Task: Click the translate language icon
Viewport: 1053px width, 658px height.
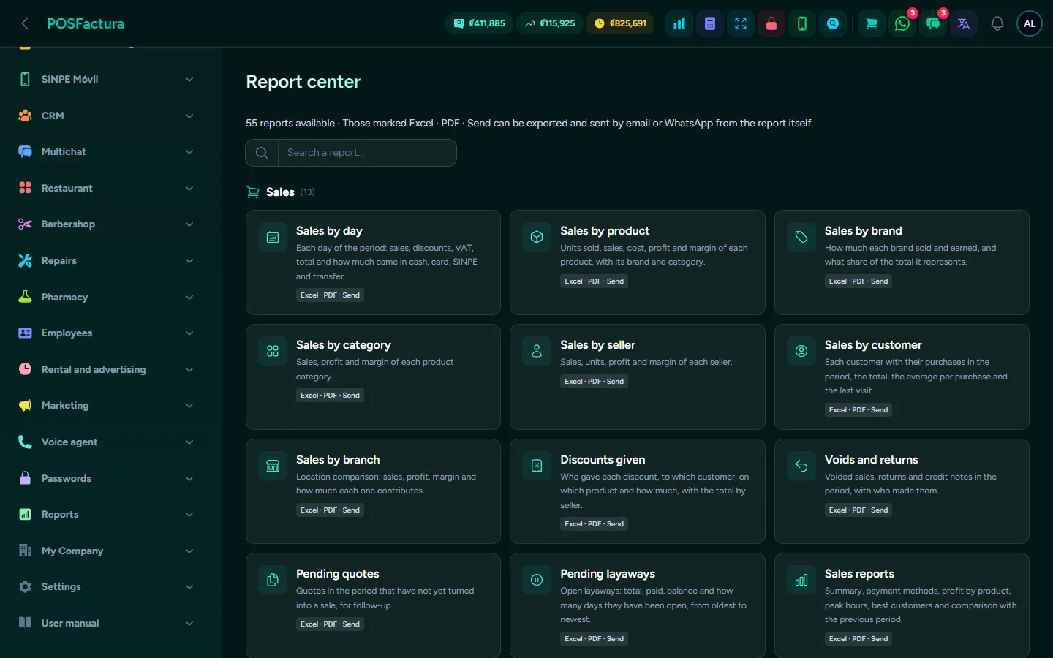Action: coord(964,23)
